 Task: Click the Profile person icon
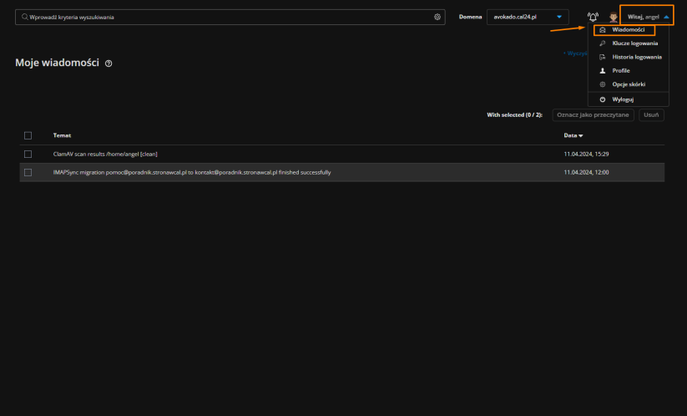pyautogui.click(x=603, y=70)
